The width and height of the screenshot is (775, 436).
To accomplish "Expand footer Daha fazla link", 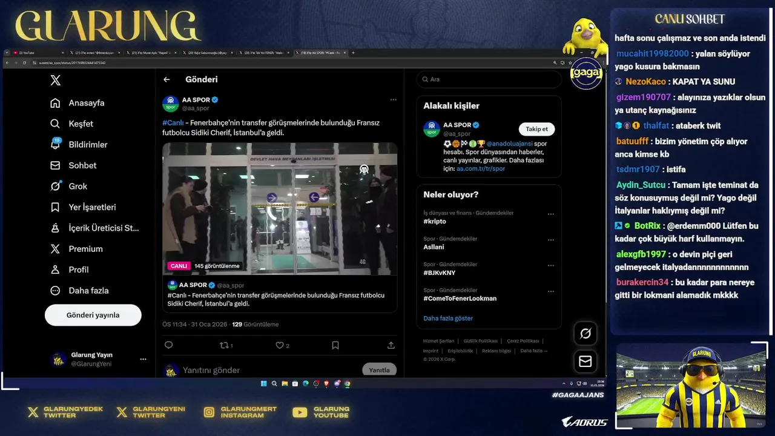I will pyautogui.click(x=533, y=351).
